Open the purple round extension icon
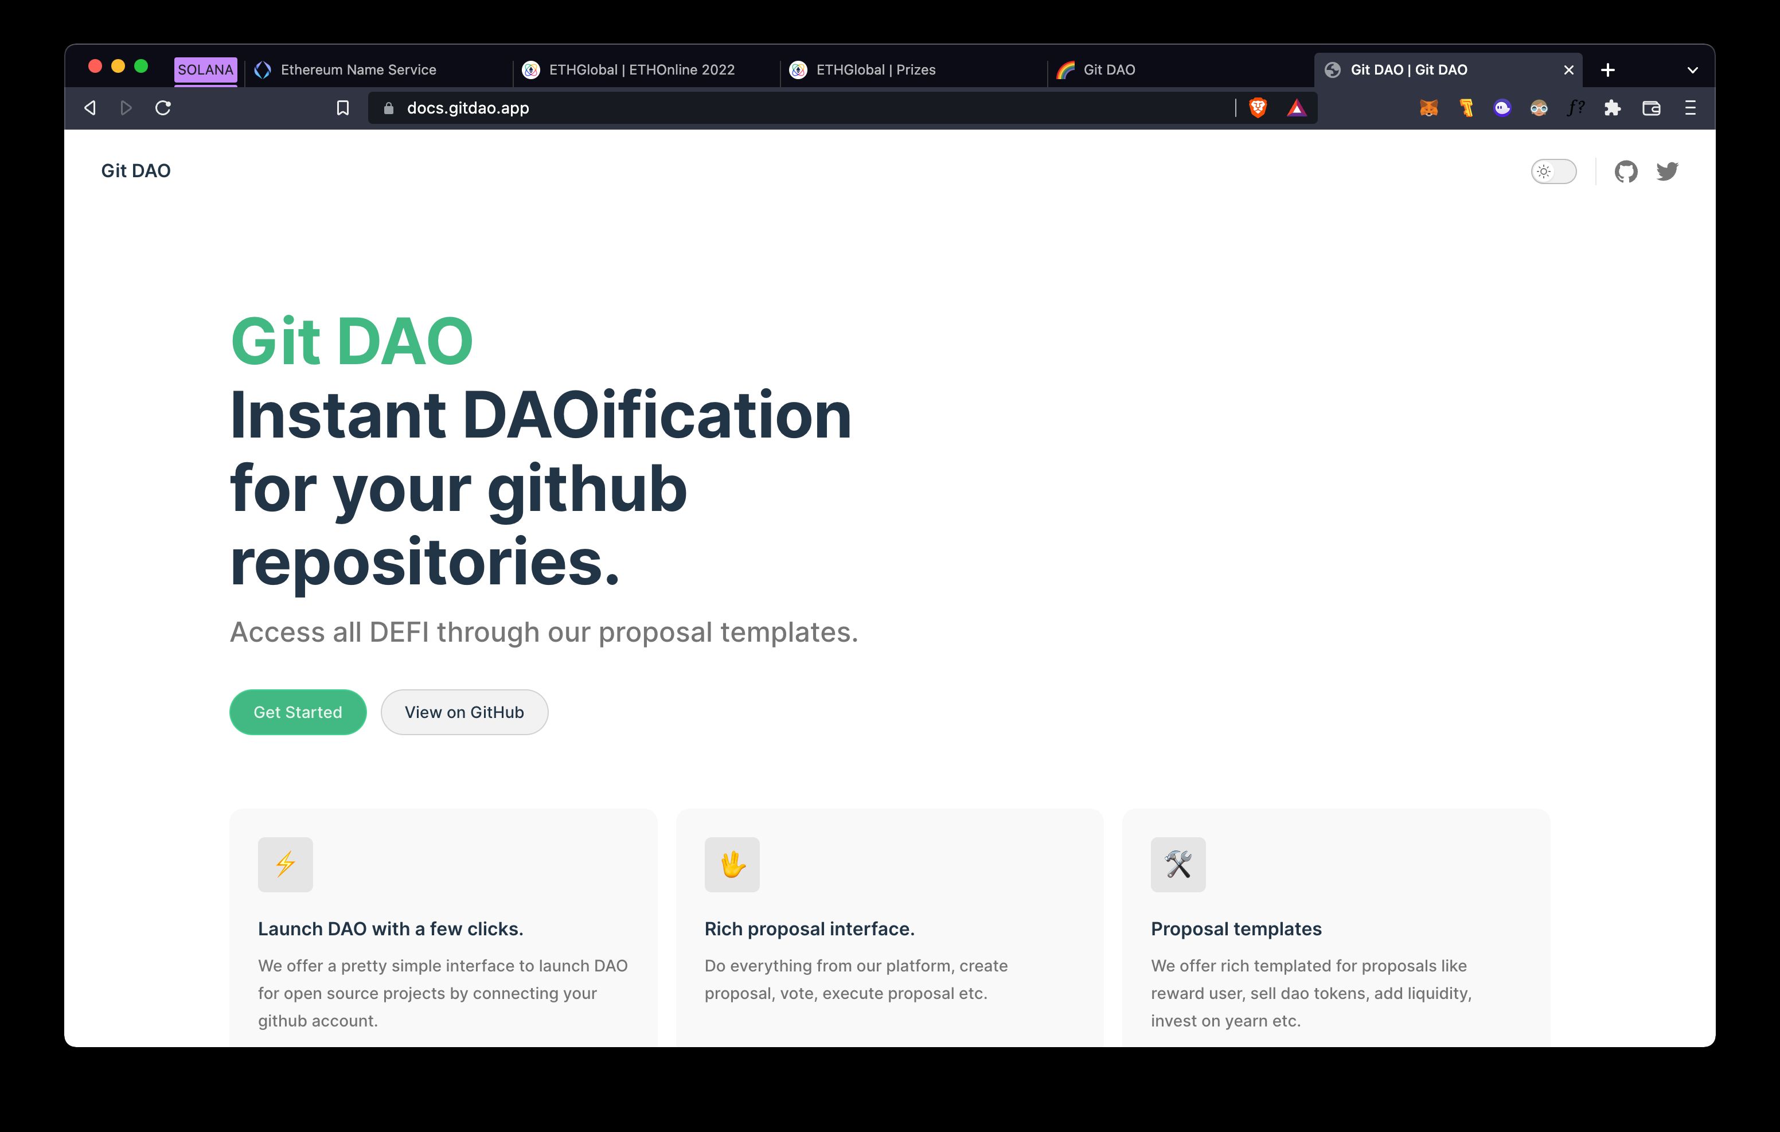This screenshot has width=1780, height=1132. (x=1502, y=108)
